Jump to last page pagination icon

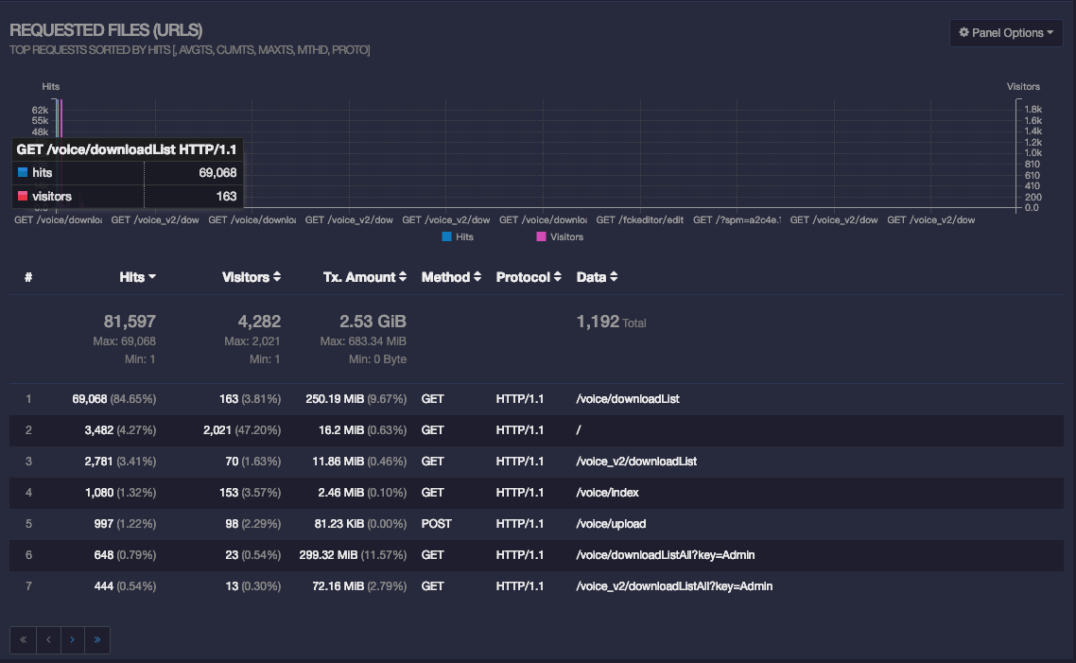click(96, 640)
